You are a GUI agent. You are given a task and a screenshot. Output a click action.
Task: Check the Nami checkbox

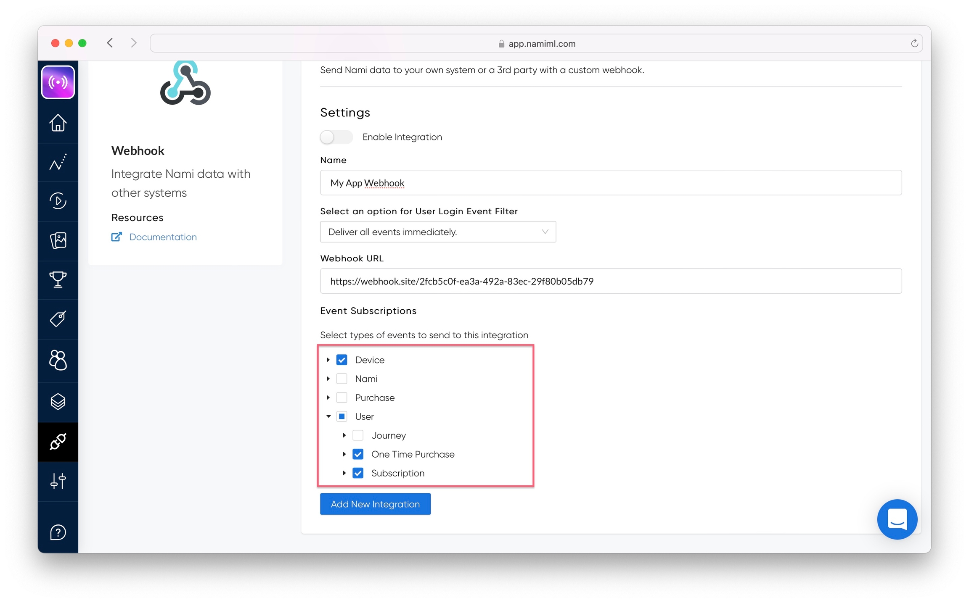342,379
